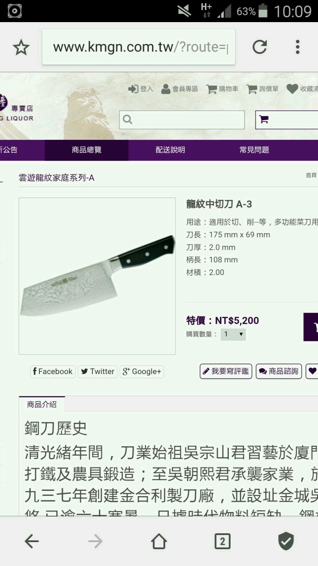Open the cleaver knife product image

coord(97,276)
